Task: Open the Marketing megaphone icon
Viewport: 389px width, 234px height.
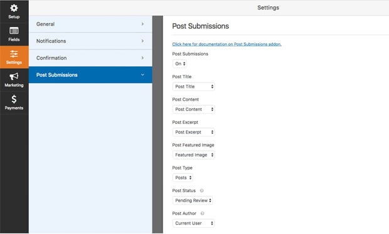Action: 14,76
